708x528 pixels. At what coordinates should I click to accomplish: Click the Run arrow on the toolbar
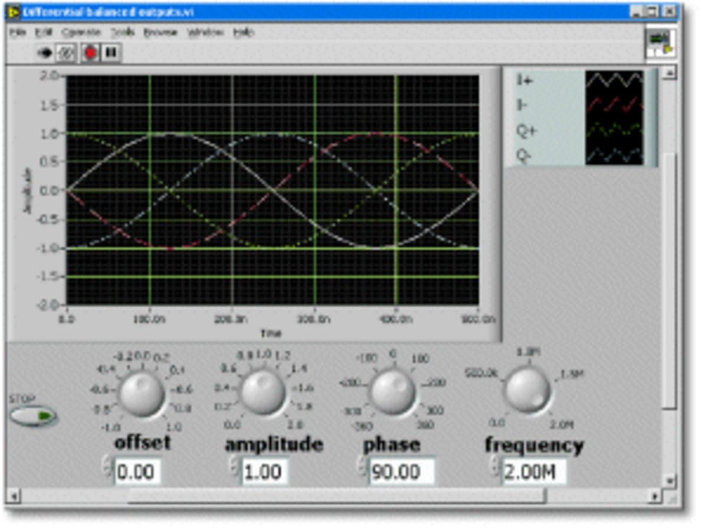click(x=45, y=52)
